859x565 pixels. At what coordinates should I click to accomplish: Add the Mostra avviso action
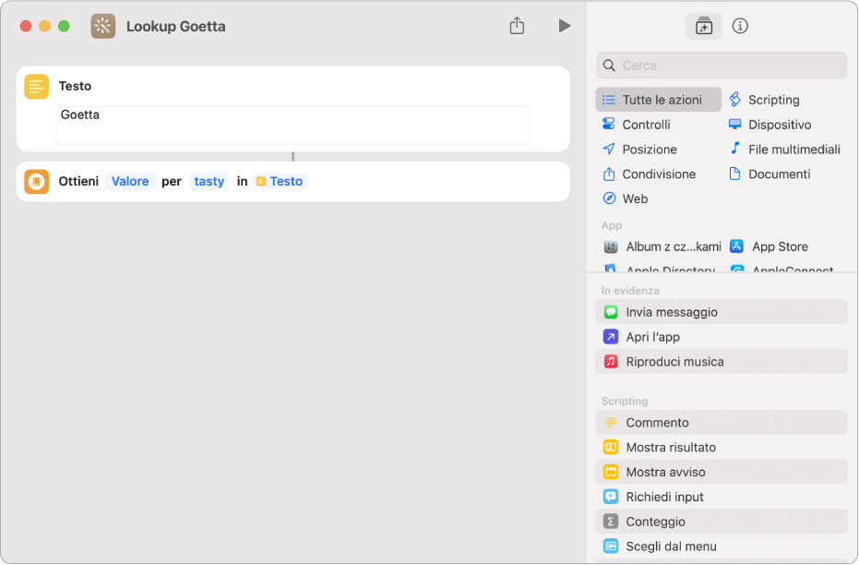click(x=721, y=472)
